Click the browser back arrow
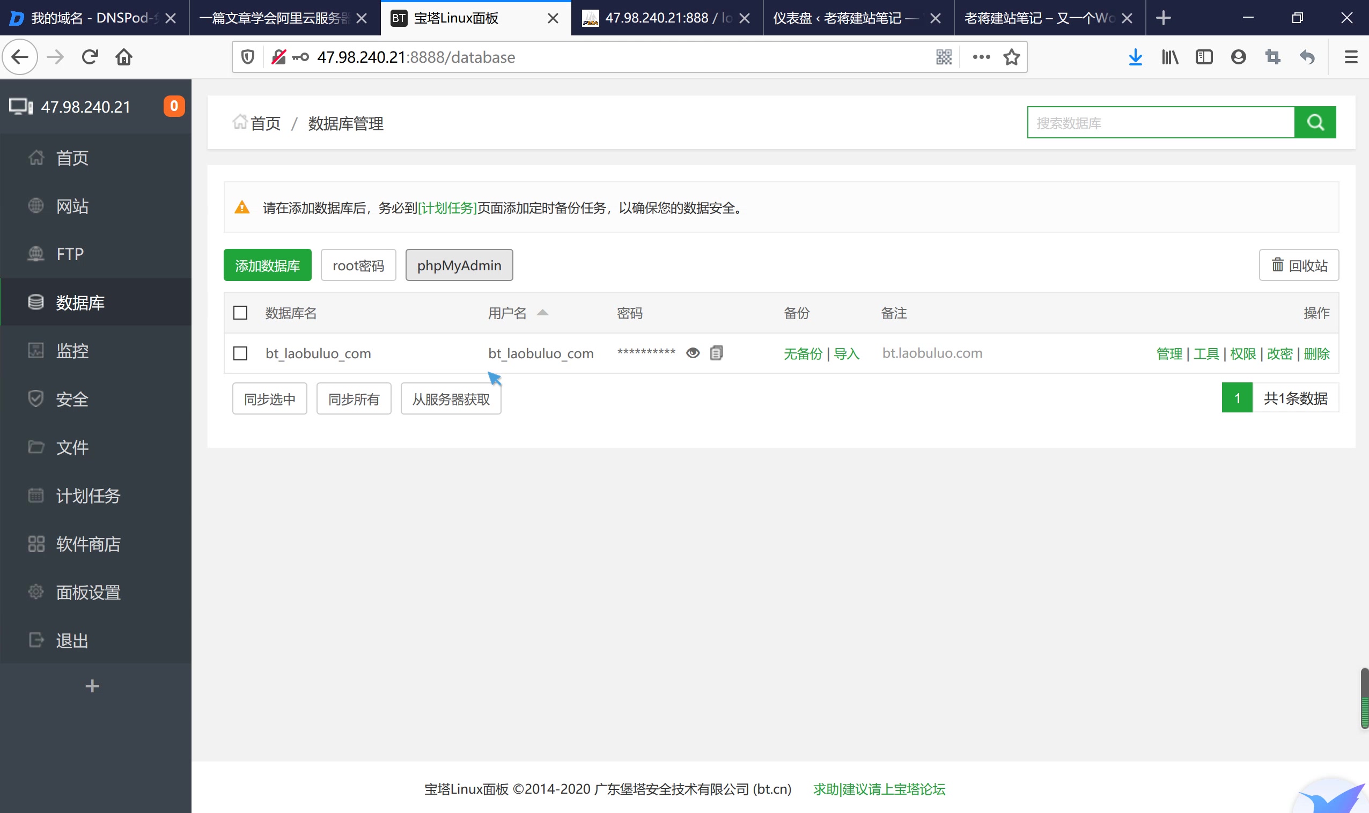This screenshot has height=813, width=1369. coord(20,57)
